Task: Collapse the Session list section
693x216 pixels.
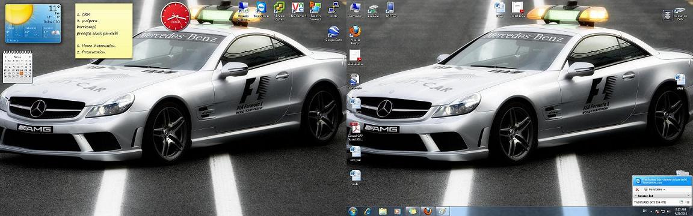Action: pyautogui.click(x=635, y=195)
